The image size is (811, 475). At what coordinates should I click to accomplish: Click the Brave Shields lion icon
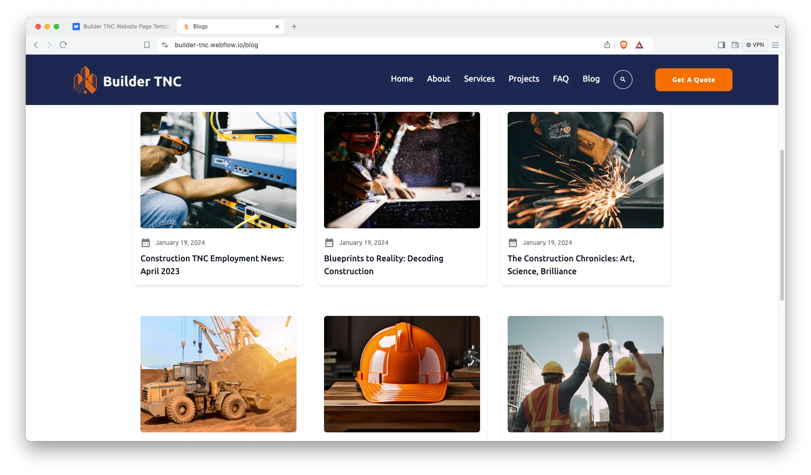click(623, 45)
